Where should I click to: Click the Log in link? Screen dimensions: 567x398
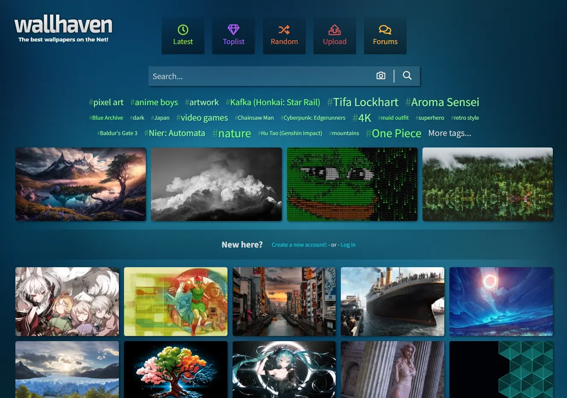coord(348,245)
